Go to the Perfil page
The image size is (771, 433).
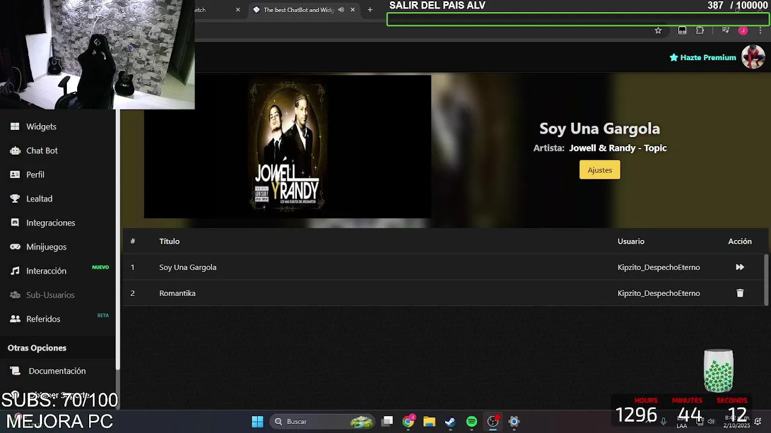coord(35,174)
